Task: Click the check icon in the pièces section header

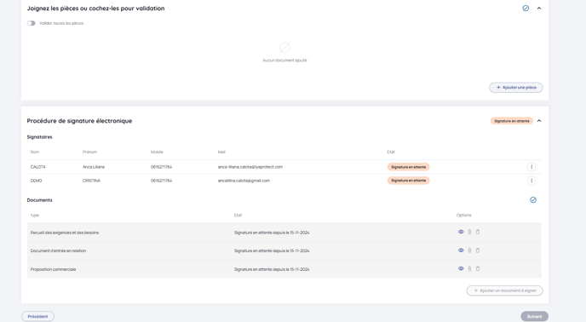Action: pos(526,9)
